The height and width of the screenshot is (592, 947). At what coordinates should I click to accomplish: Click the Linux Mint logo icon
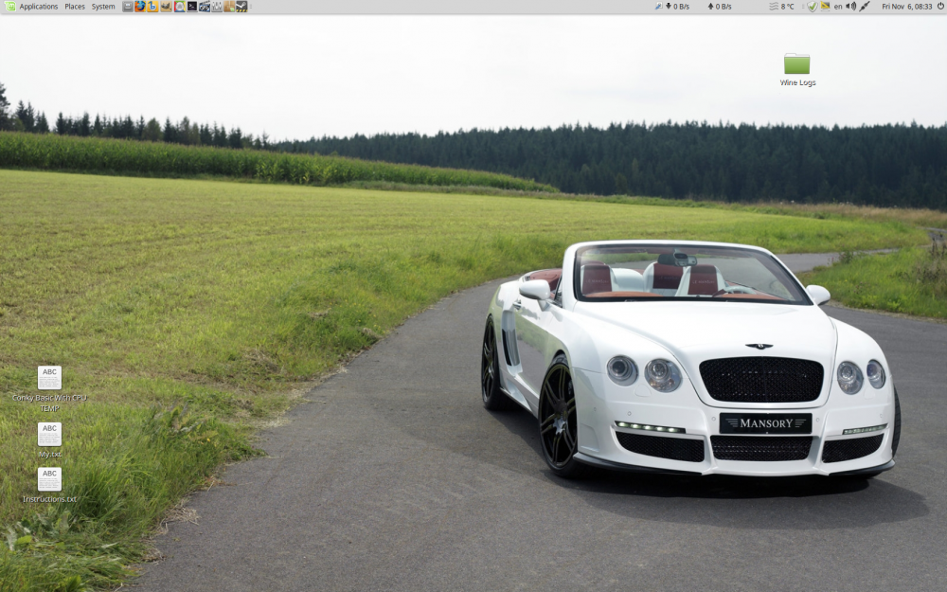click(x=10, y=7)
